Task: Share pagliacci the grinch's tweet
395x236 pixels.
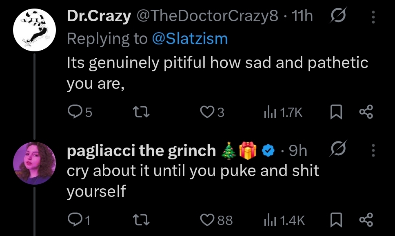Action: click(x=366, y=220)
